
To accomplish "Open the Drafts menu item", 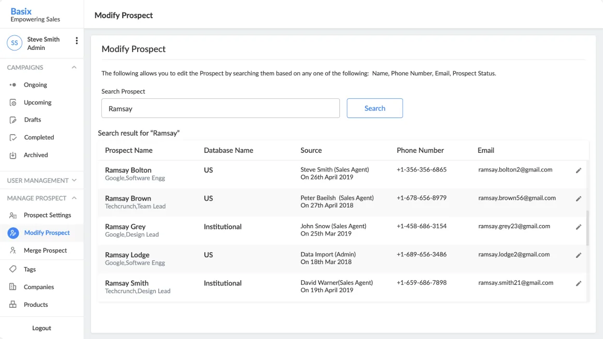I will (x=32, y=120).
